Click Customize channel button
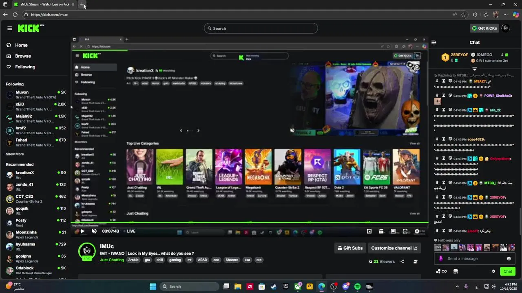The width and height of the screenshot is (522, 293). (394, 248)
